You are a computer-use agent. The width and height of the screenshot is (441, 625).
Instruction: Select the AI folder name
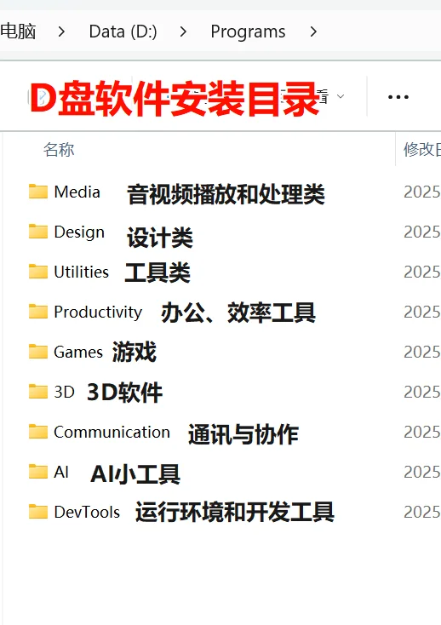tap(61, 472)
